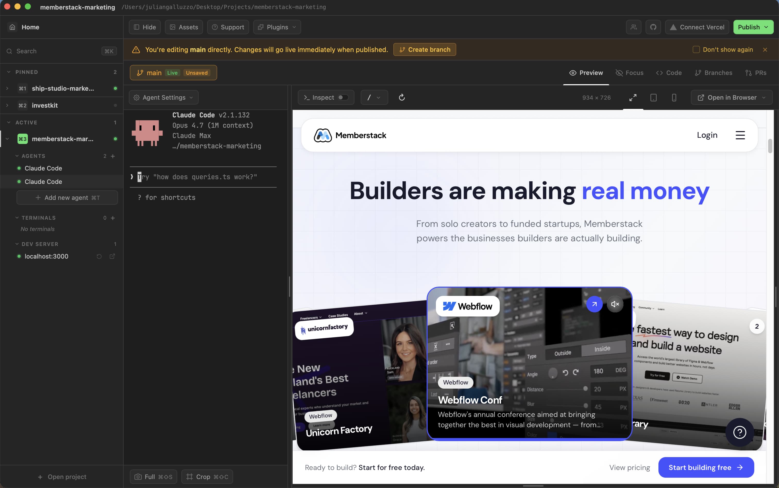Open Support
Screen dimensions: 779x488
(228, 27)
